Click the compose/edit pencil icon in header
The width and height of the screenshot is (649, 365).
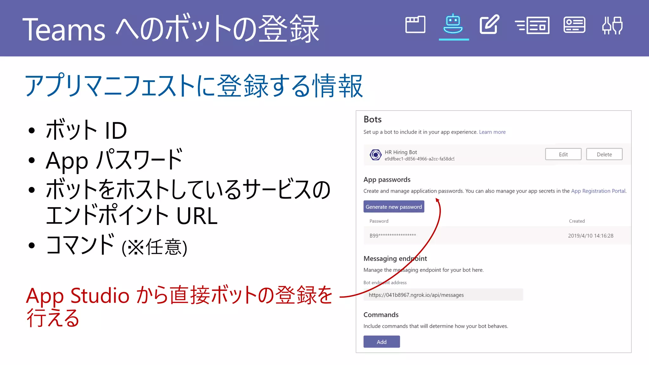tap(489, 24)
